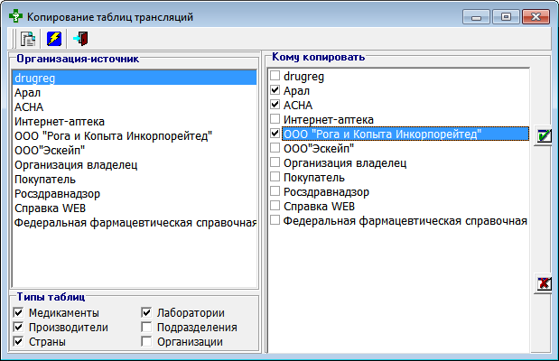Maximize the Копирование таблиц трансляций window

[x=506, y=17]
